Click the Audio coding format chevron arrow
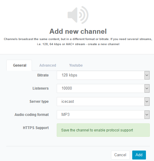154x161 pixels. pos(147,115)
